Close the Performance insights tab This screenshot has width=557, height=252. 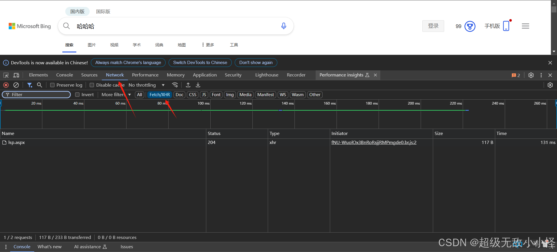(375, 75)
